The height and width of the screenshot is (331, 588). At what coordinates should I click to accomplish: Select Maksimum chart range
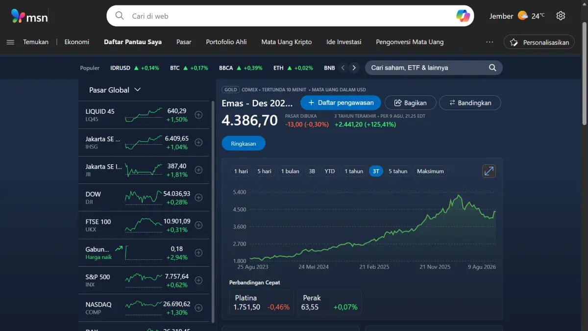click(430, 171)
